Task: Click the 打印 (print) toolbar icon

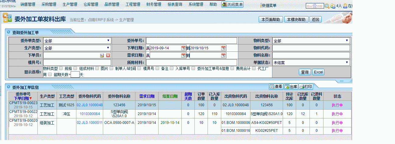Action: click(x=305, y=86)
